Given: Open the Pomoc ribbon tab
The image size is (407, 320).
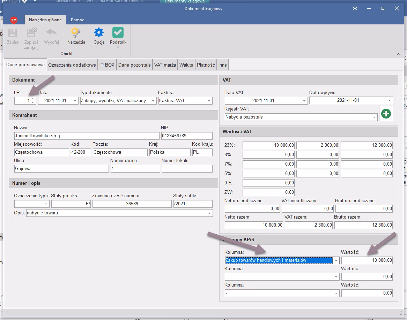Looking at the screenshot, I should 77,20.
